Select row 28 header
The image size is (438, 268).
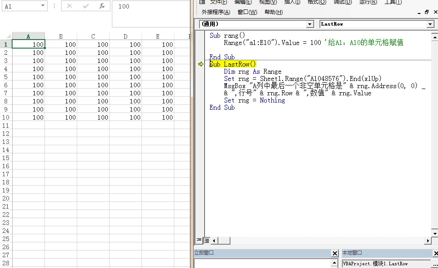tap(6, 263)
